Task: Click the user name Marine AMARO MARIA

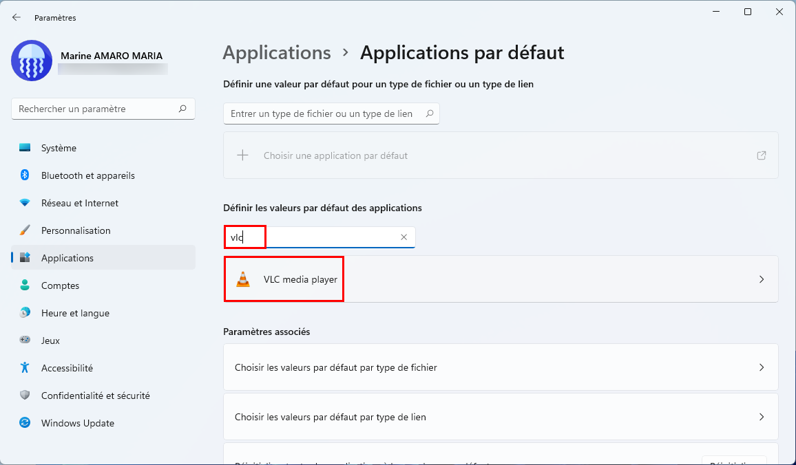Action: click(112, 56)
